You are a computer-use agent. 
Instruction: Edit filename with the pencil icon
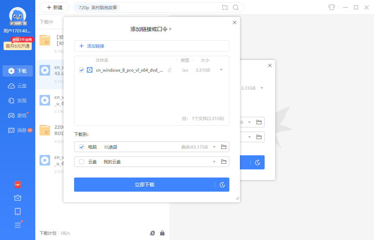(170, 70)
